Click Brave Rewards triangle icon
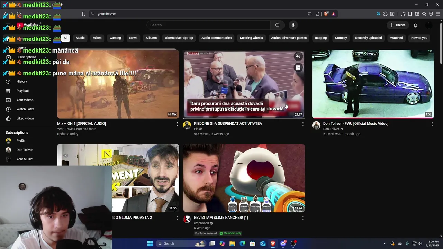This screenshot has height=249, width=443. tap(333, 14)
